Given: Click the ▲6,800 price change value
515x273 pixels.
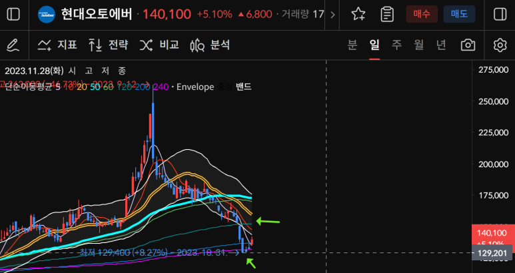Looking at the screenshot, I should click(255, 15).
